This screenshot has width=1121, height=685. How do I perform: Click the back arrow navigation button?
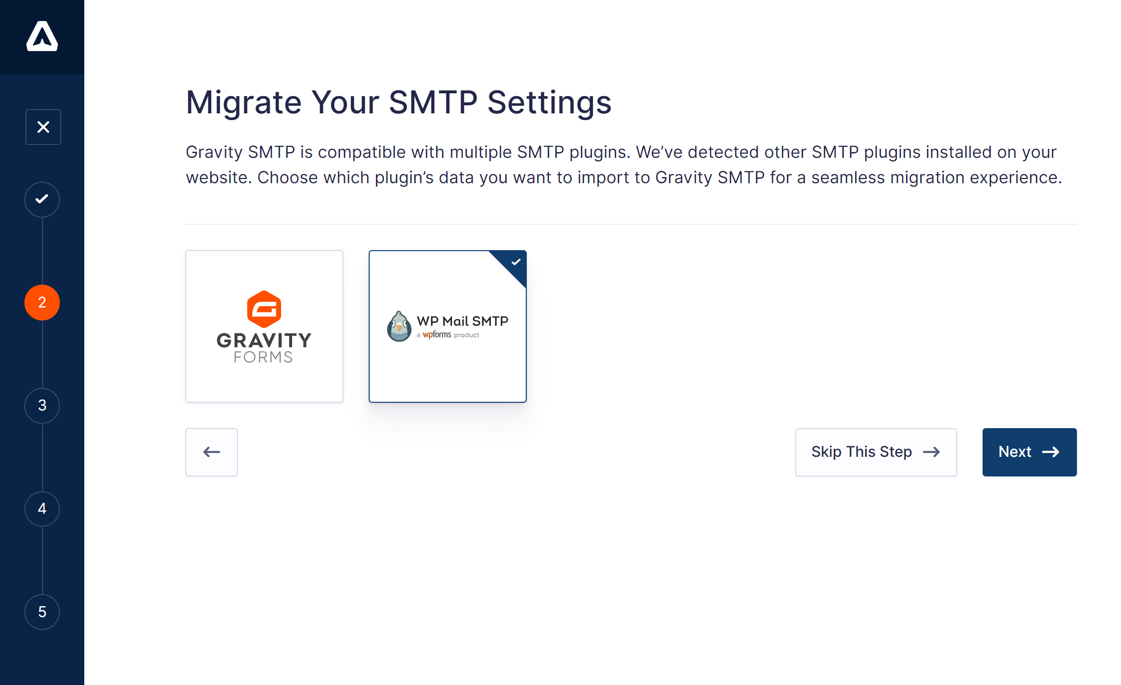pyautogui.click(x=211, y=452)
